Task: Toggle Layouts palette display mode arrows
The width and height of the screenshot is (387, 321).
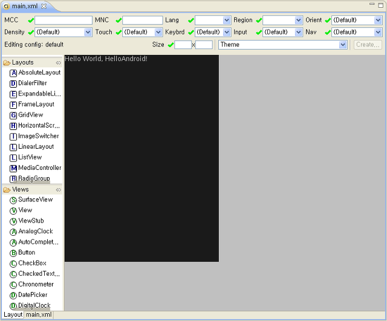Action: pos(58,63)
